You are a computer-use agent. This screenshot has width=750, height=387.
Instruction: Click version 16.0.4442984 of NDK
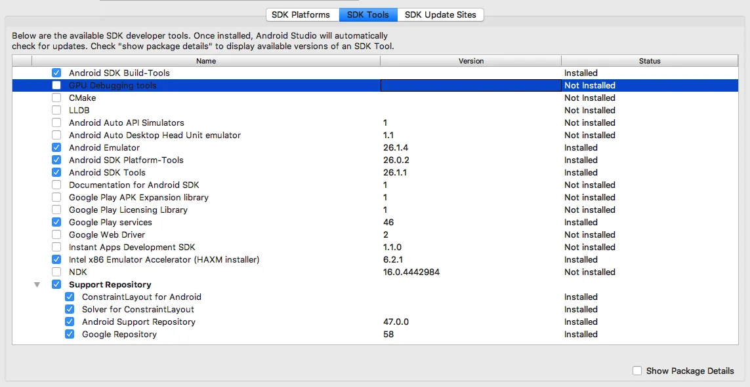pyautogui.click(x=411, y=272)
